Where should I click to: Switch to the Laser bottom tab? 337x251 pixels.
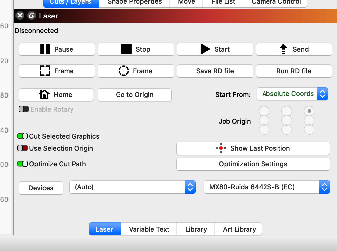(x=105, y=229)
